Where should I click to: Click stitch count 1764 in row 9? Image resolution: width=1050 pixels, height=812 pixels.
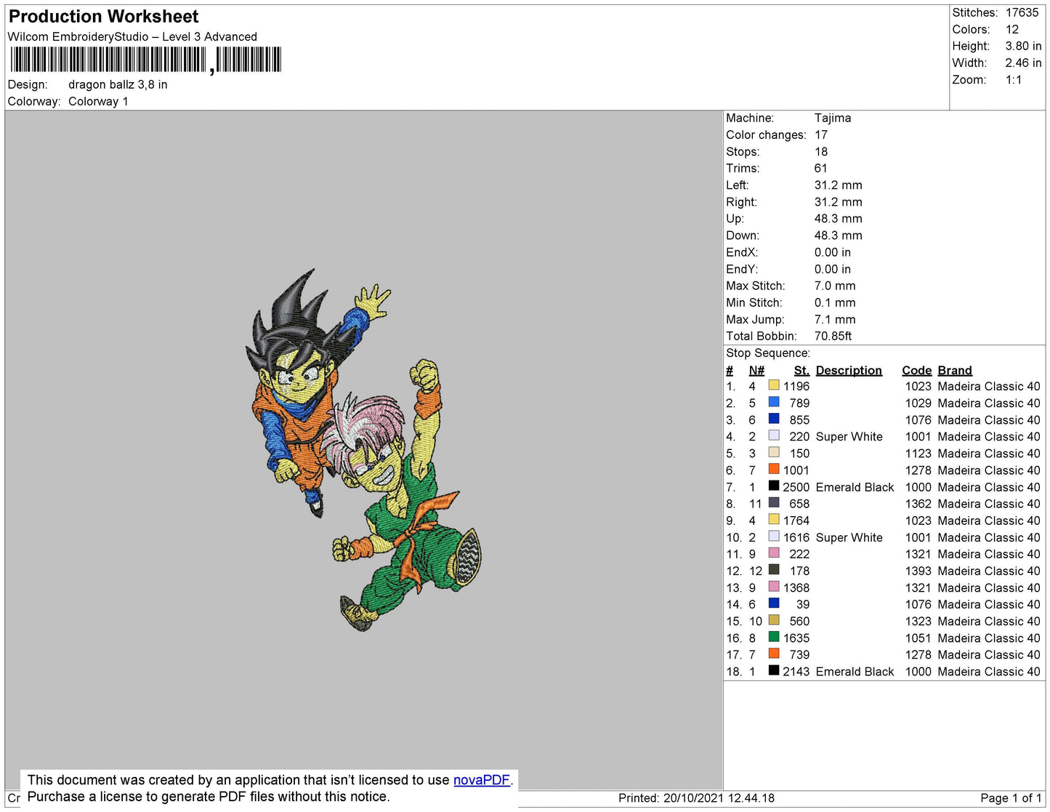click(x=796, y=520)
